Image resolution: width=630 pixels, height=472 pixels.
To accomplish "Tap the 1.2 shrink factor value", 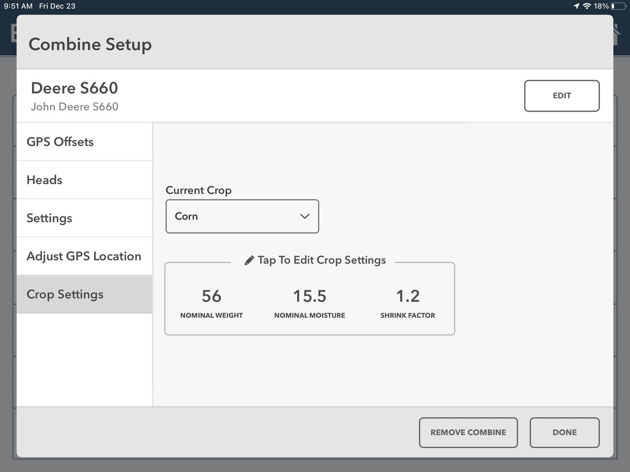I will coord(408,296).
